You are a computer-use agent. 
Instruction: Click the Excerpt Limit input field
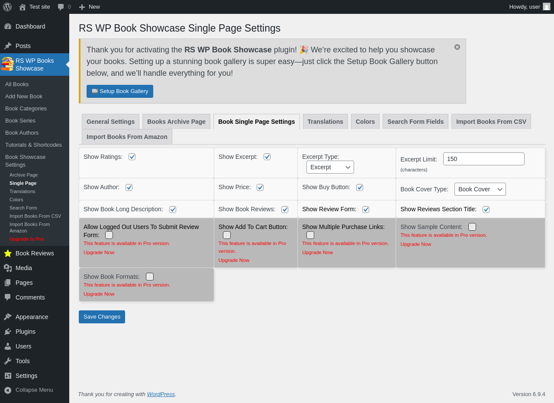pos(484,159)
